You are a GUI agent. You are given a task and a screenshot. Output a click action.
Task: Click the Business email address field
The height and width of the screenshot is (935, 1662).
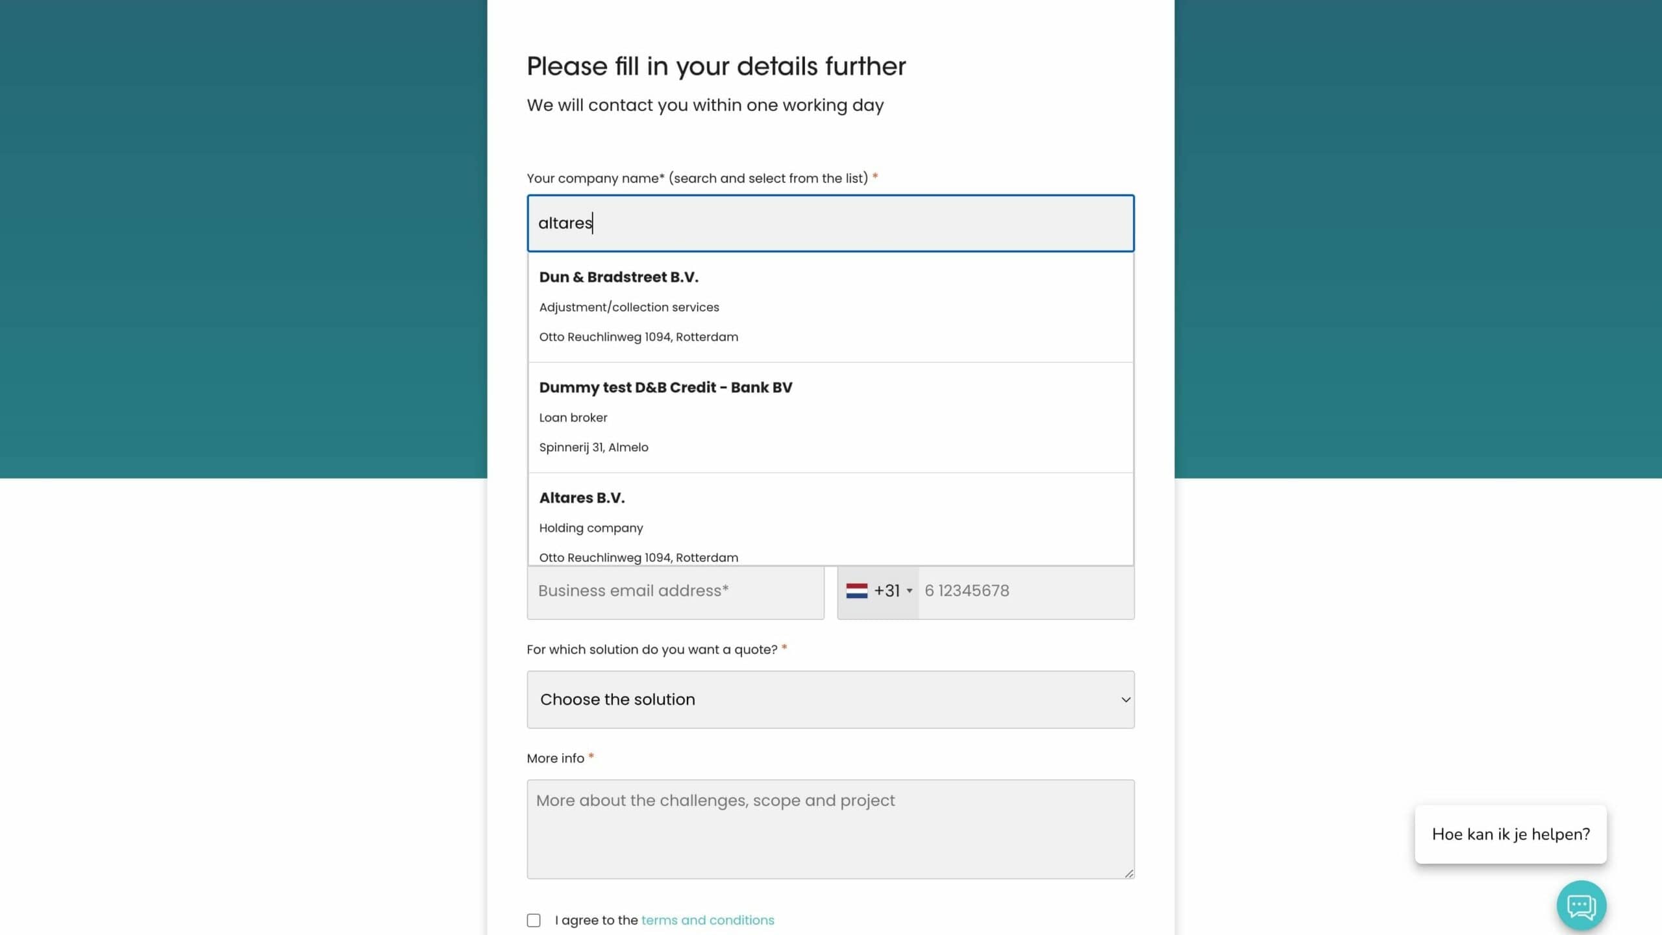675,591
